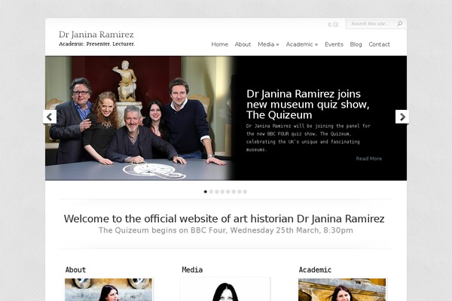Expand the Media dropdown menu
The width and height of the screenshot is (452, 301).
[268, 44]
